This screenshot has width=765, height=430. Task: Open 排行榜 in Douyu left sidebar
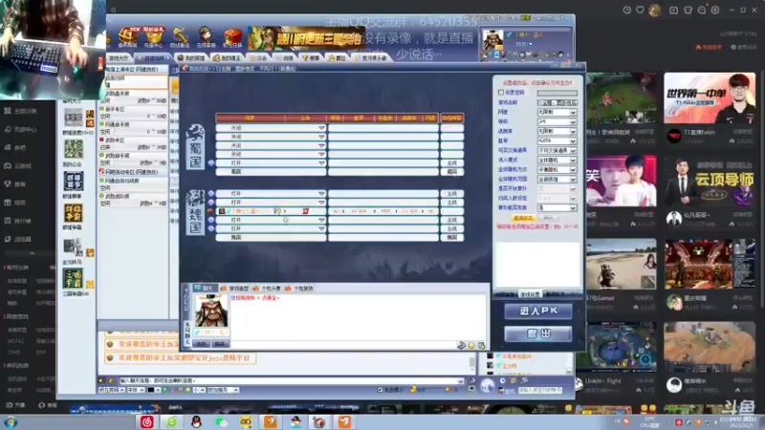tap(18, 221)
